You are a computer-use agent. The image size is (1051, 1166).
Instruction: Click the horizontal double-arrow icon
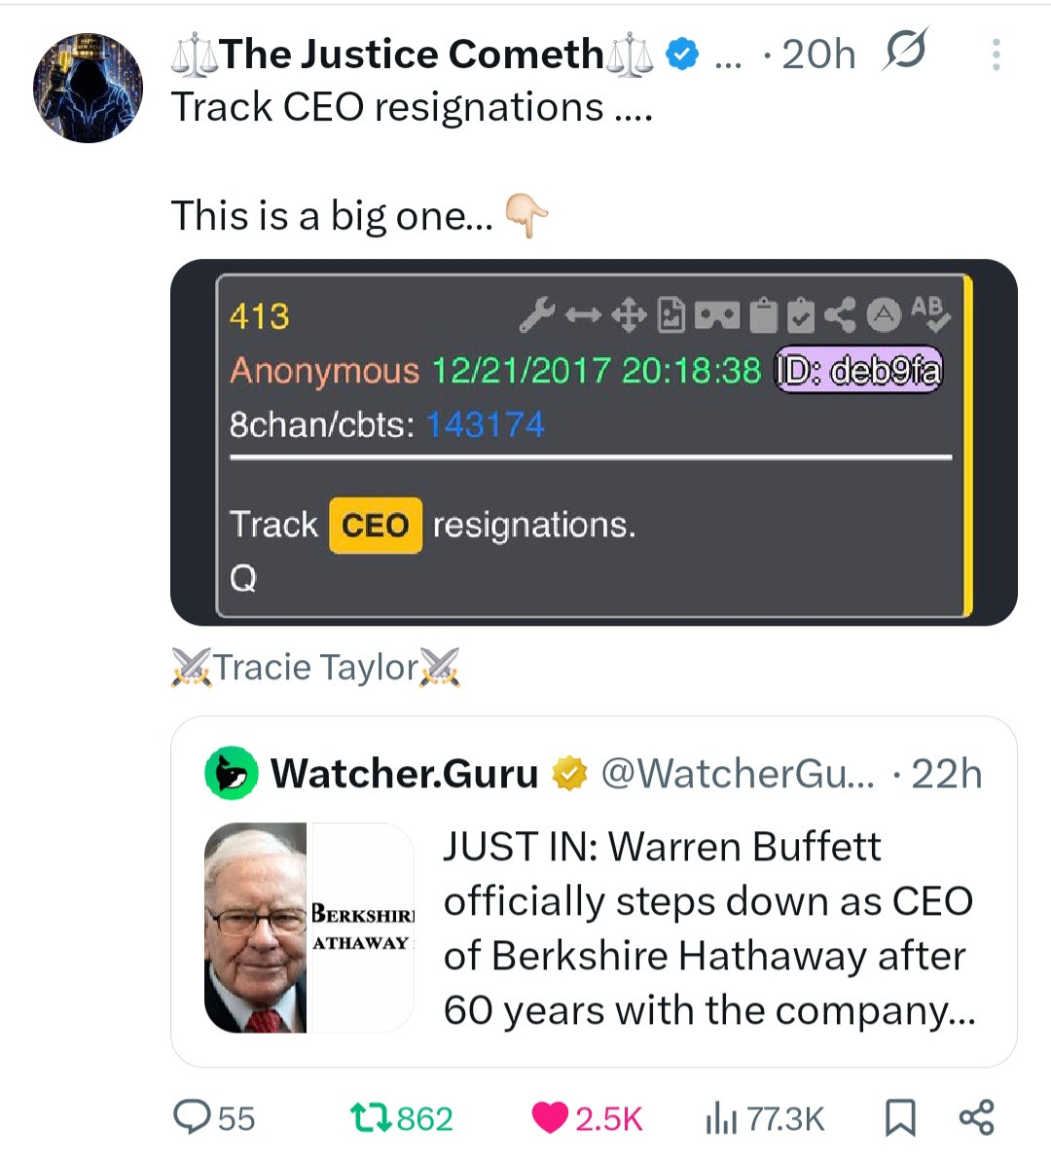583,314
